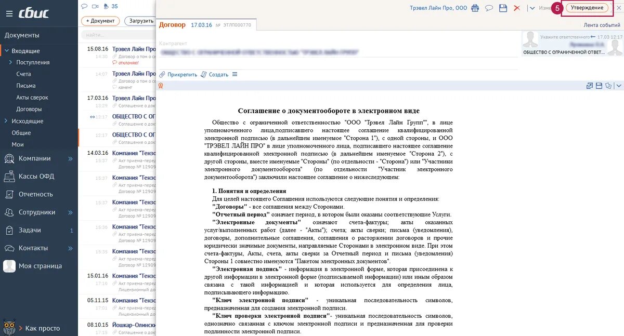Image resolution: width=624 pixels, height=336 pixels.
Task: Open dropdown arrow next to delete icon
Action: (x=531, y=8)
